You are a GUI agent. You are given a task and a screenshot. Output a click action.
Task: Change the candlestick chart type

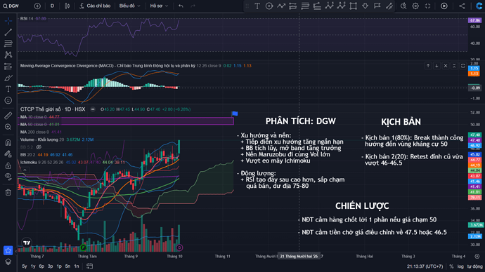pyautogui.click(x=67, y=6)
